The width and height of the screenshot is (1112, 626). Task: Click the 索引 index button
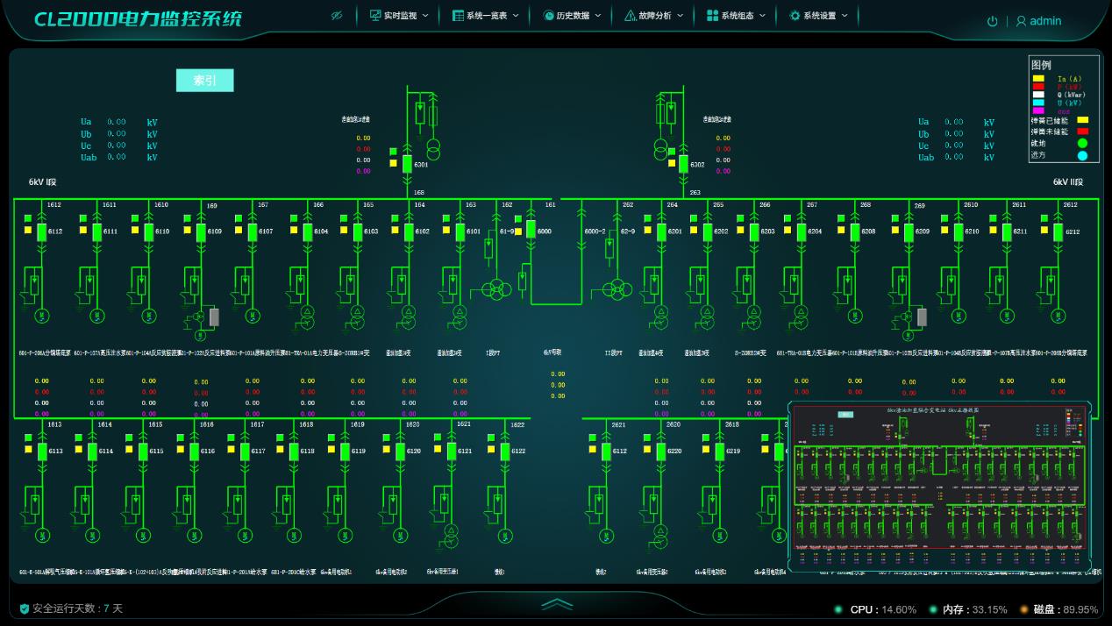(204, 81)
